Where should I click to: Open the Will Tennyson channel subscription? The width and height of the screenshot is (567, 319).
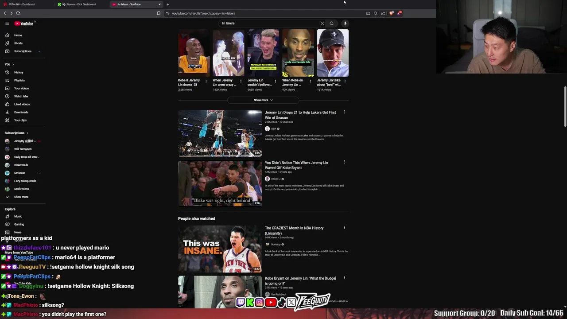tap(22, 149)
